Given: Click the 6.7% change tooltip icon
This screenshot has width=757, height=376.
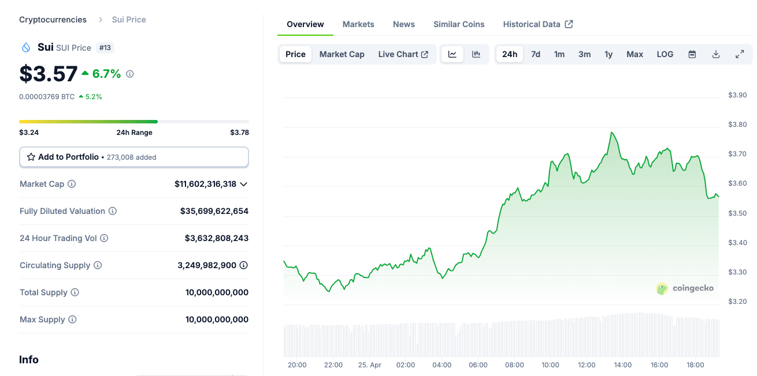Looking at the screenshot, I should click(128, 74).
